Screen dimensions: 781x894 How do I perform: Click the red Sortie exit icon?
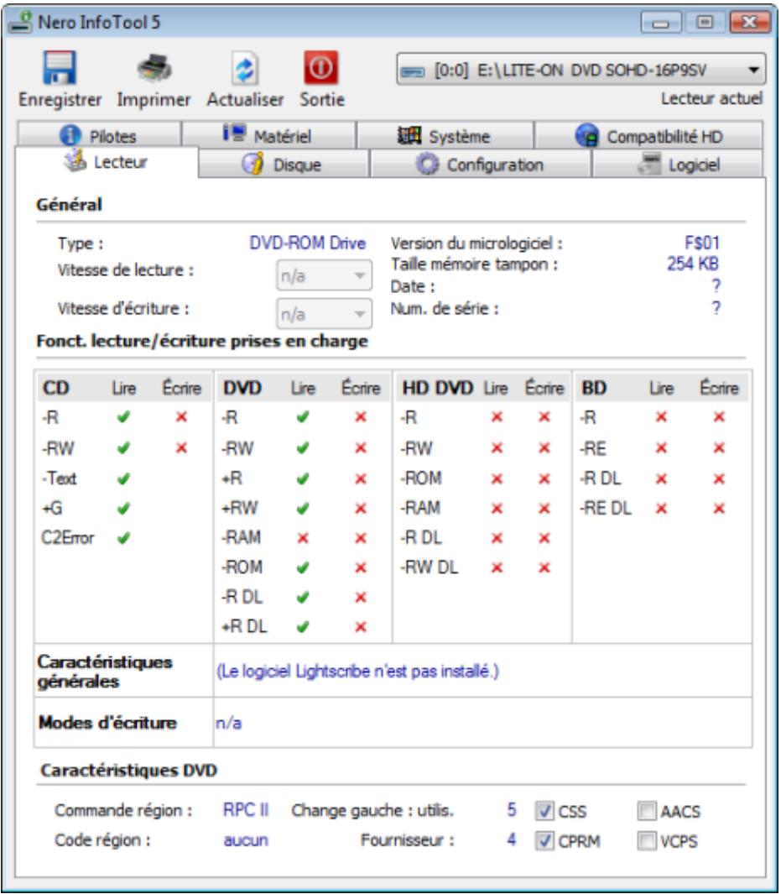click(x=320, y=68)
